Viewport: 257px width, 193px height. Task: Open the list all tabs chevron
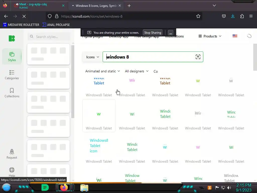[x=214, y=6]
